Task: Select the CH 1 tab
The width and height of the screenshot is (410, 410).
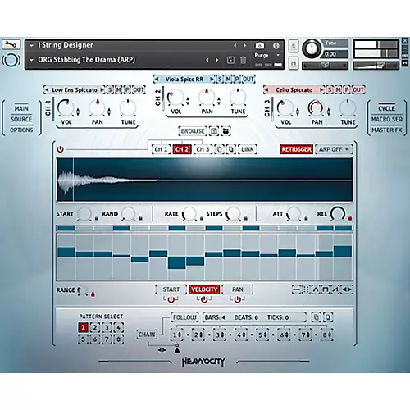Action: click(161, 149)
